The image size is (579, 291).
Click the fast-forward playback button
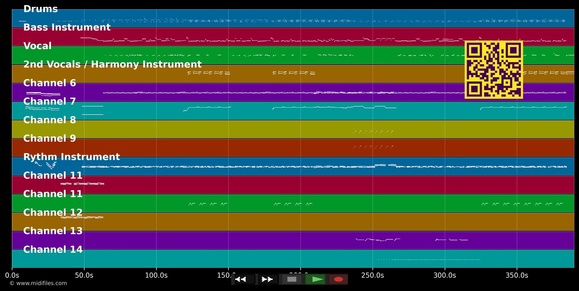268,279
